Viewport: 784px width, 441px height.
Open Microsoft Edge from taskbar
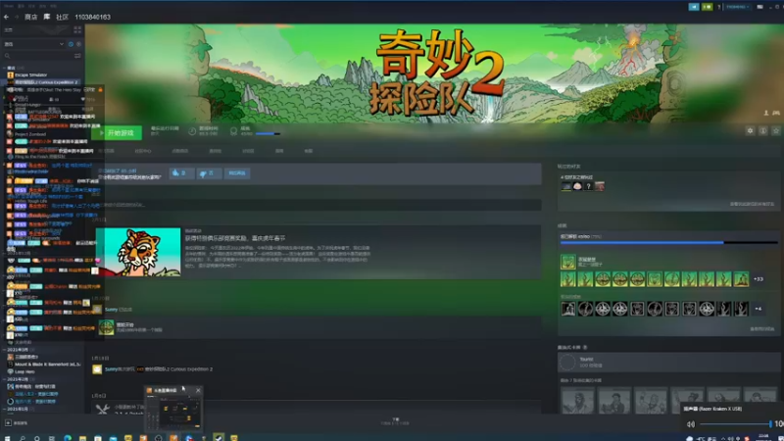pos(68,438)
